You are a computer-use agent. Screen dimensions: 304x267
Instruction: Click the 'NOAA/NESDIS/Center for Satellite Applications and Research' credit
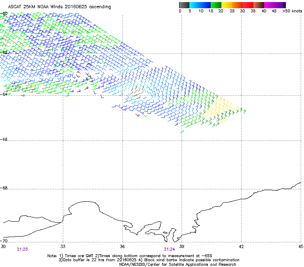[177, 265]
